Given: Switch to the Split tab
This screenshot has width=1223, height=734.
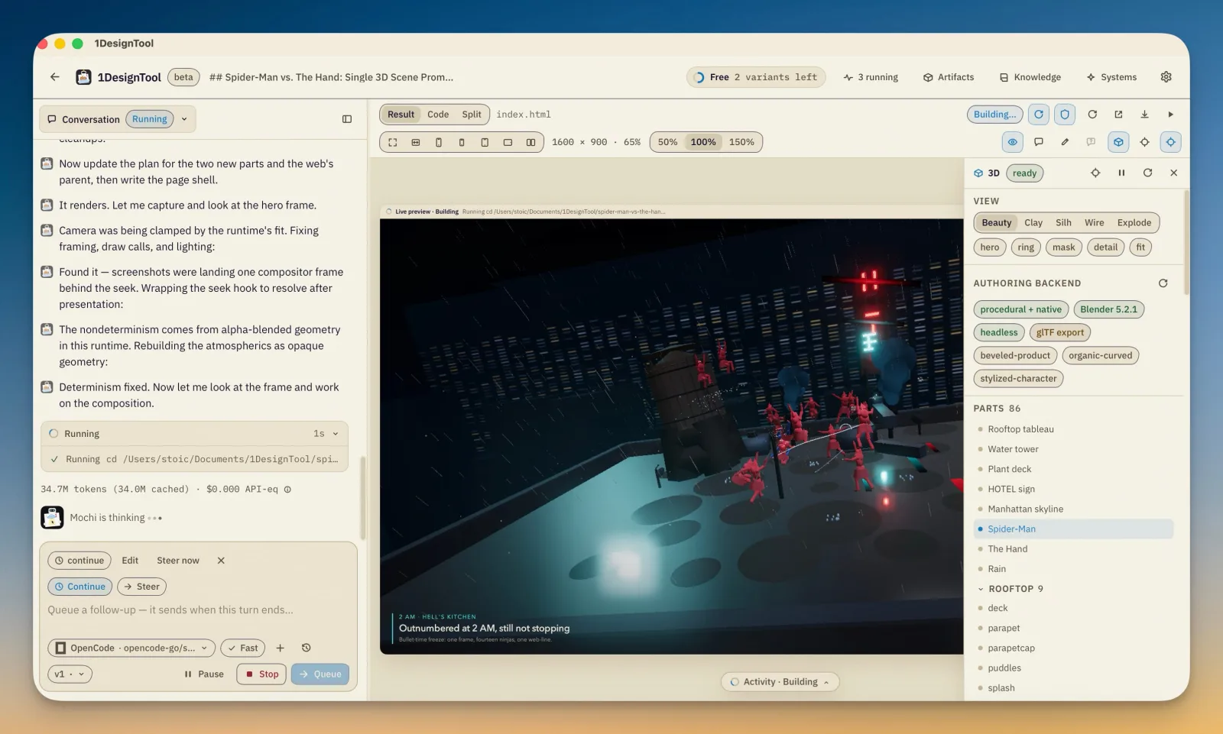Looking at the screenshot, I should (472, 115).
